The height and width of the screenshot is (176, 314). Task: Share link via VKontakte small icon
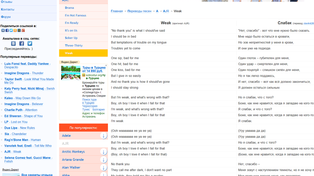(x=3, y=30)
